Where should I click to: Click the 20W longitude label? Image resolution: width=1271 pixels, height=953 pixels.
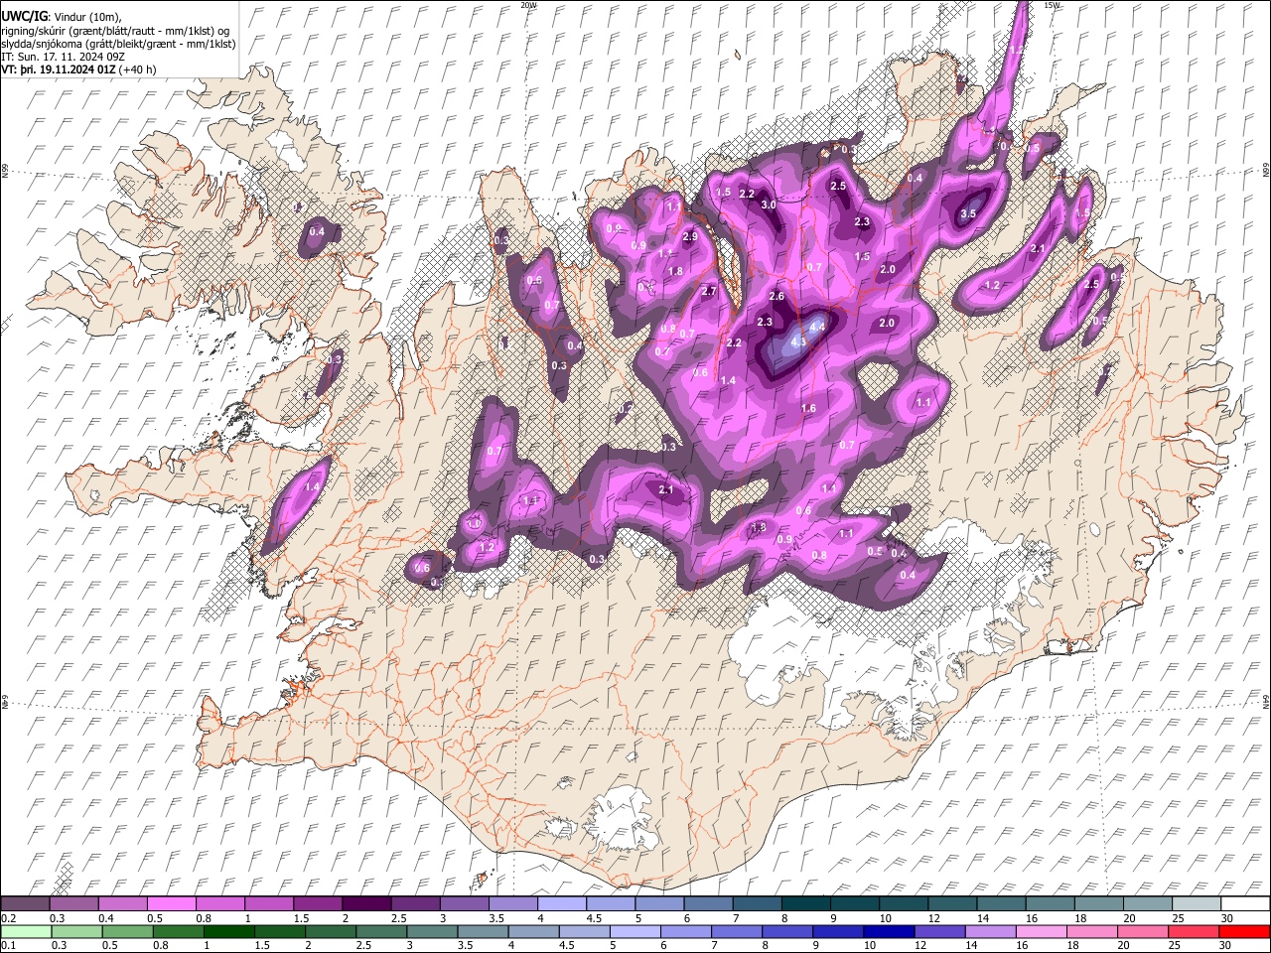click(528, 5)
